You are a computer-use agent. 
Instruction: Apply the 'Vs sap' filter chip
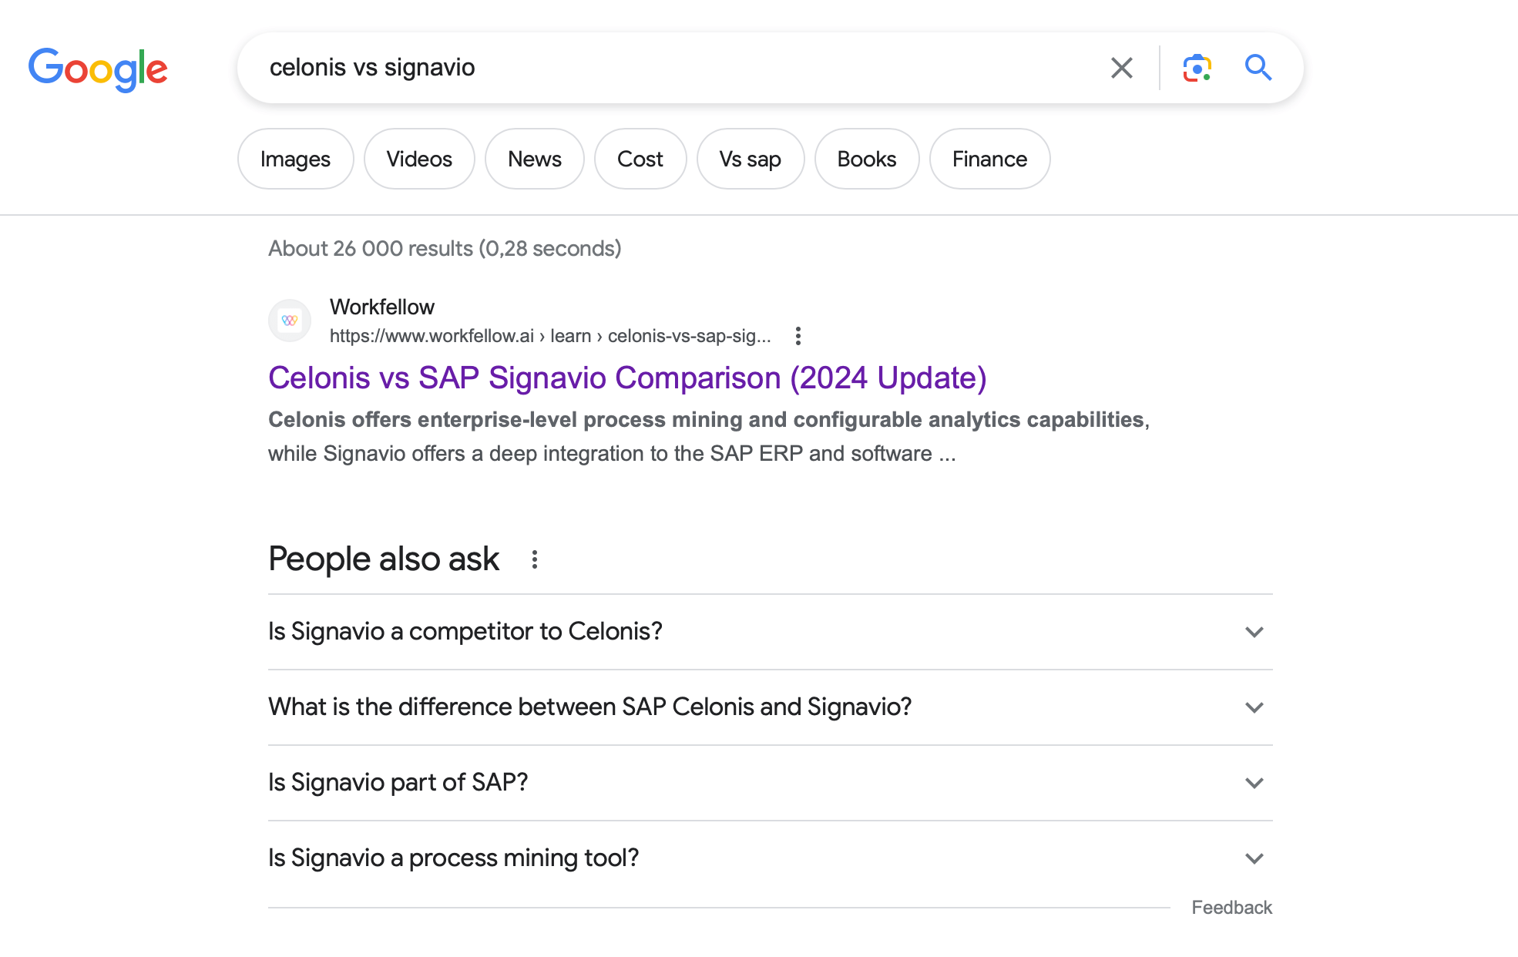[750, 159]
